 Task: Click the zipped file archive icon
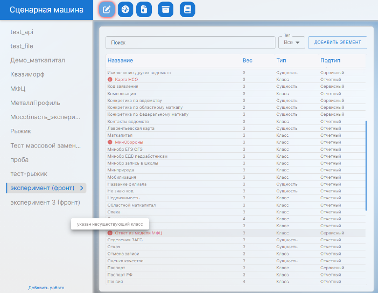coord(144,10)
